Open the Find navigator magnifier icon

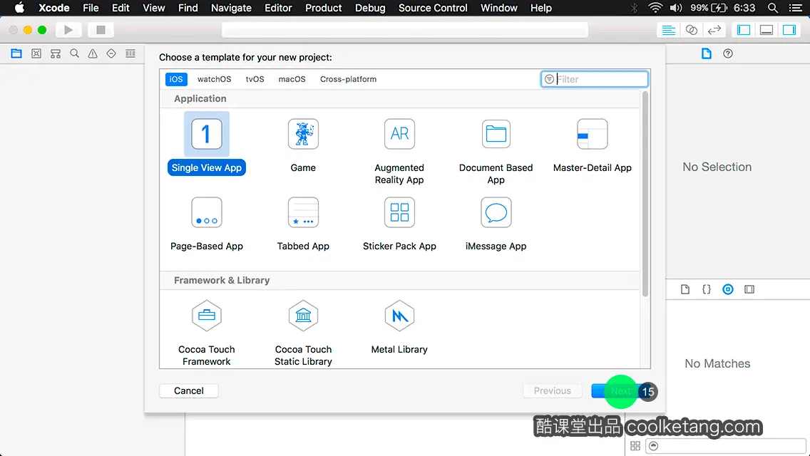pos(74,53)
